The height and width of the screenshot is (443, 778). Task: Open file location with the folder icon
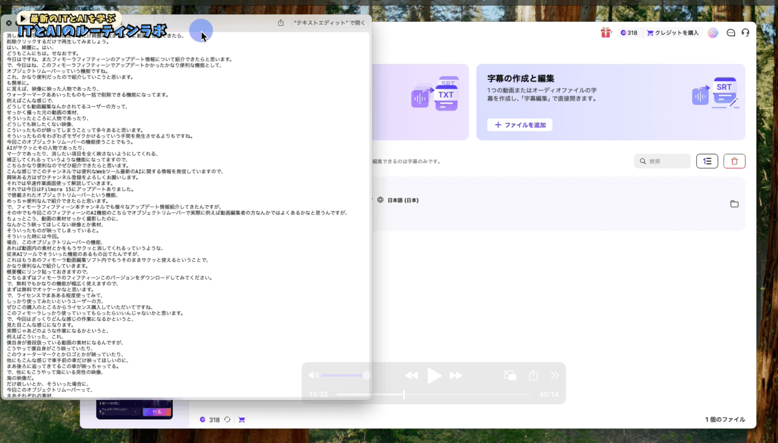click(x=735, y=204)
